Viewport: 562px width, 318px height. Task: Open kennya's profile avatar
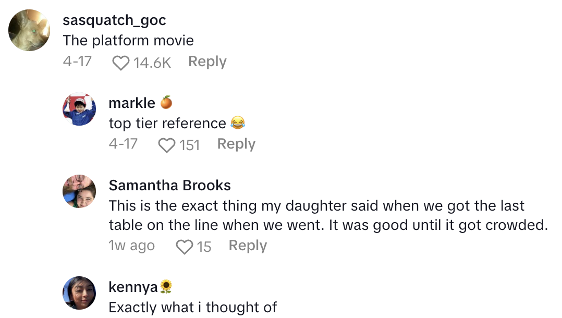click(79, 293)
